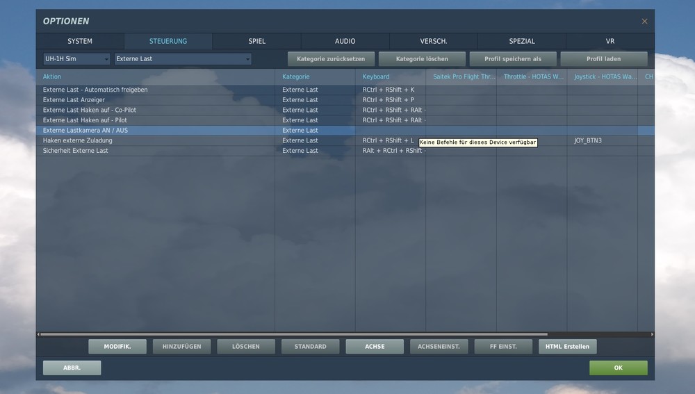The width and height of the screenshot is (695, 394).
Task: Click keyboard cell of Sicherheit Externe Last
Action: click(x=391, y=151)
